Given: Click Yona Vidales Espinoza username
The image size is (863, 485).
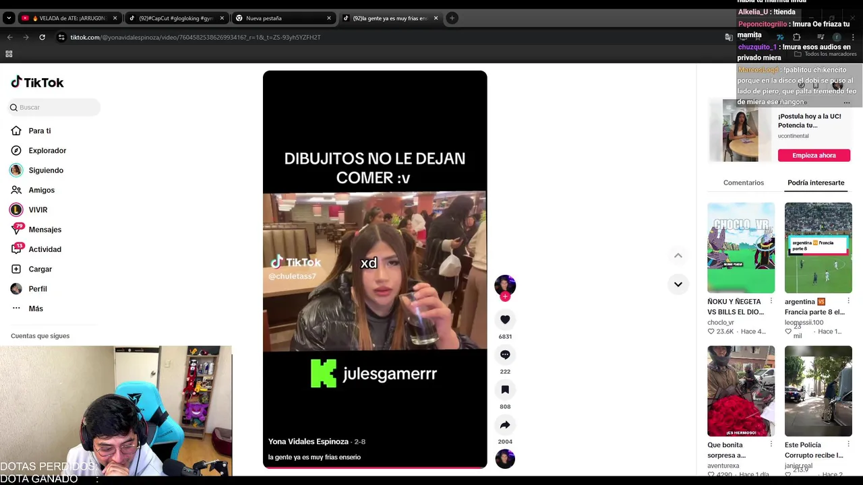Looking at the screenshot, I should click(x=308, y=442).
